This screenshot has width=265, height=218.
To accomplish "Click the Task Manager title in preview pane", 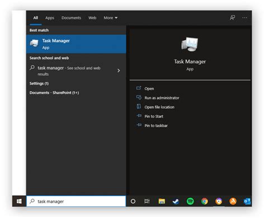I will click(190, 61).
